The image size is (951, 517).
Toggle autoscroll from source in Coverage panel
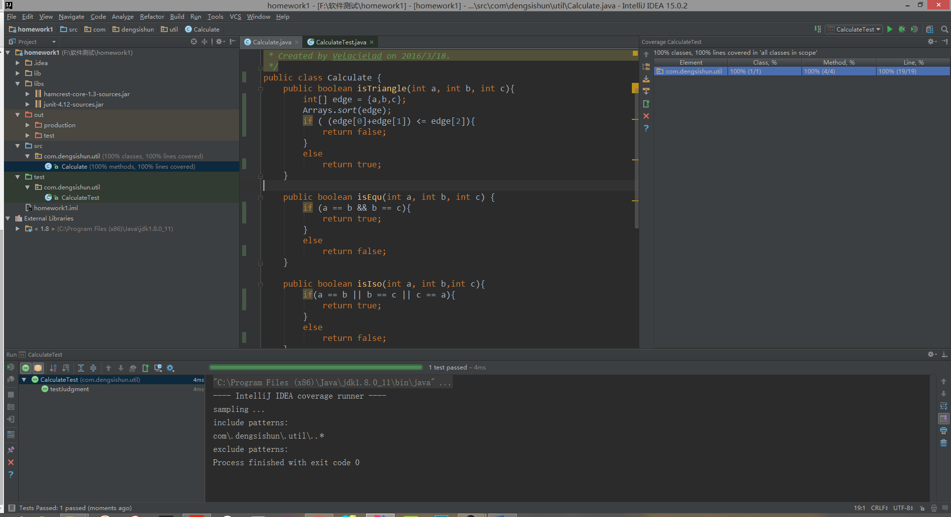(646, 91)
